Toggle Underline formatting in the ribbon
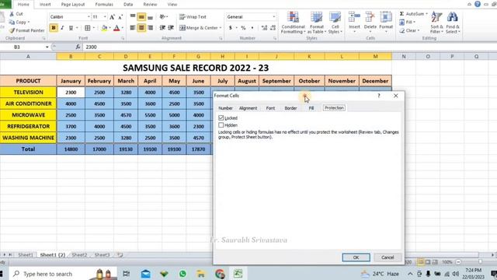 (x=71, y=28)
